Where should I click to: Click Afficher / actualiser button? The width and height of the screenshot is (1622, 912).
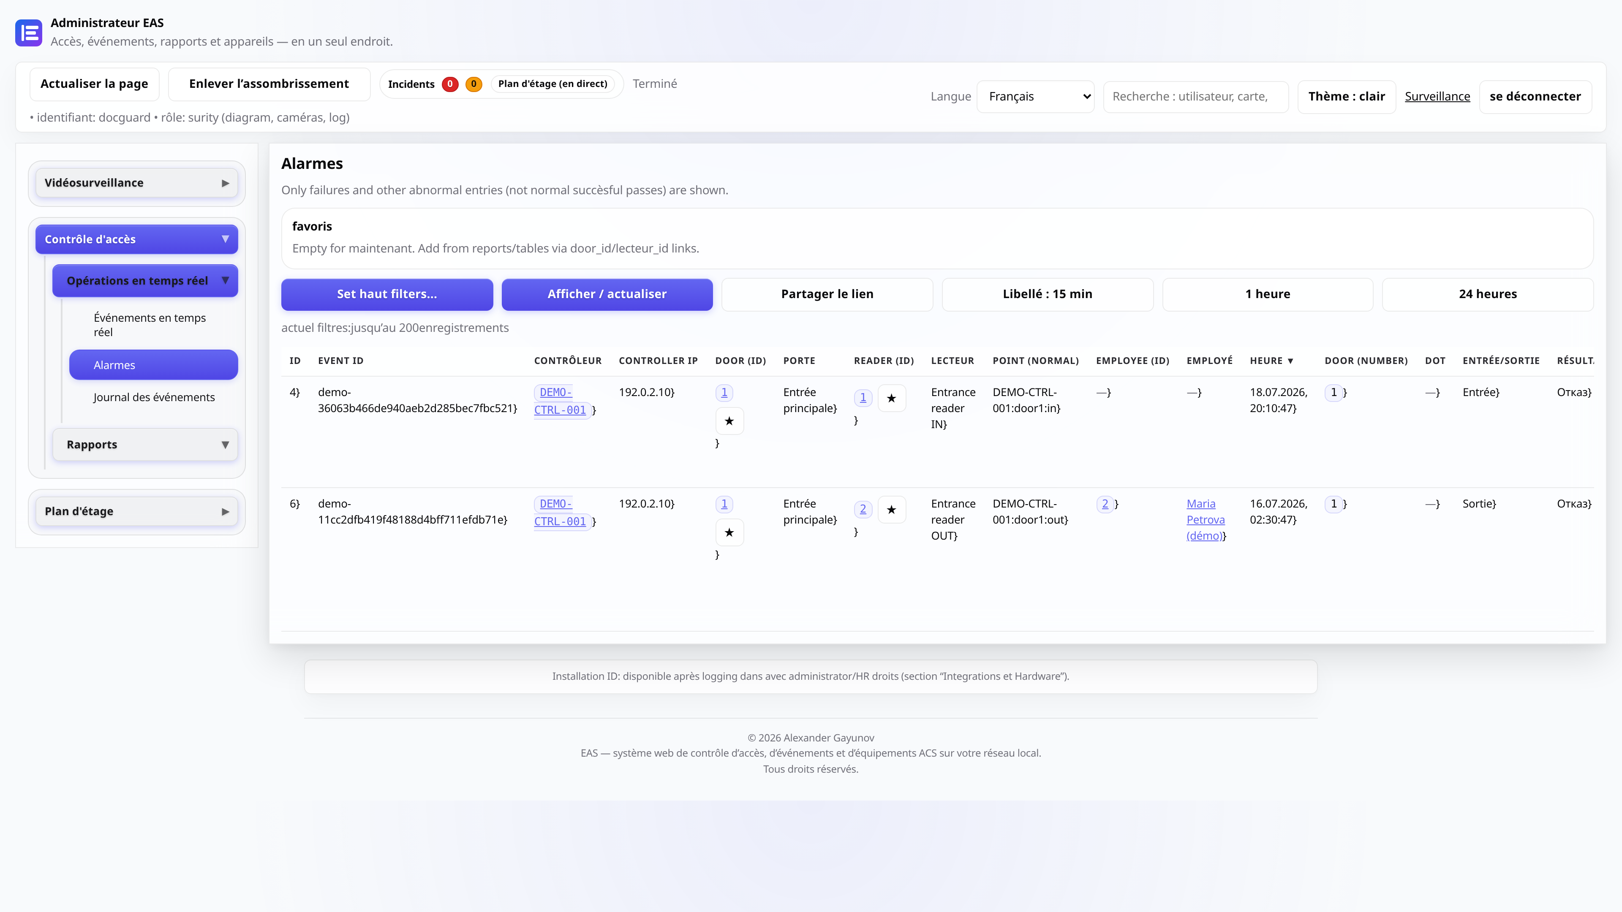[607, 294]
